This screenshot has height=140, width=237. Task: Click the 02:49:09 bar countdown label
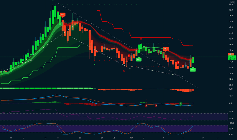(x=232, y=59)
